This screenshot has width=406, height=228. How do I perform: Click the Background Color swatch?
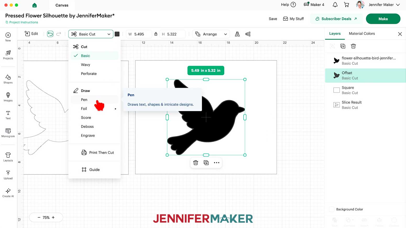(x=332, y=209)
